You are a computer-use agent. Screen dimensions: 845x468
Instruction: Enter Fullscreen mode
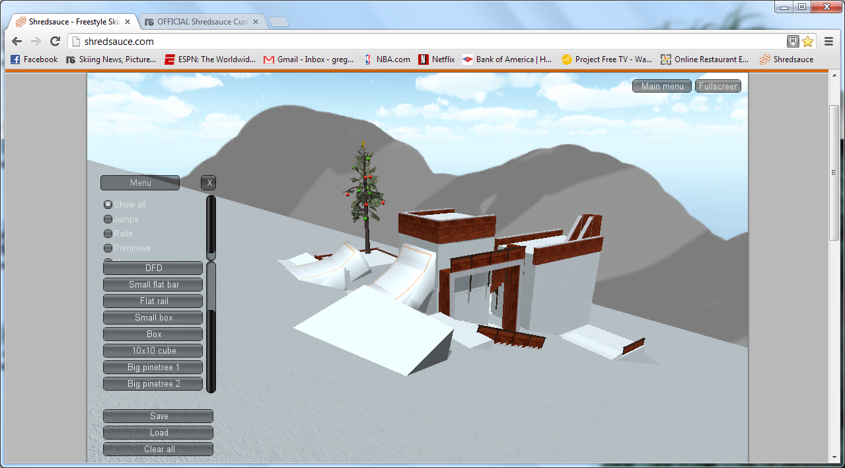718,87
